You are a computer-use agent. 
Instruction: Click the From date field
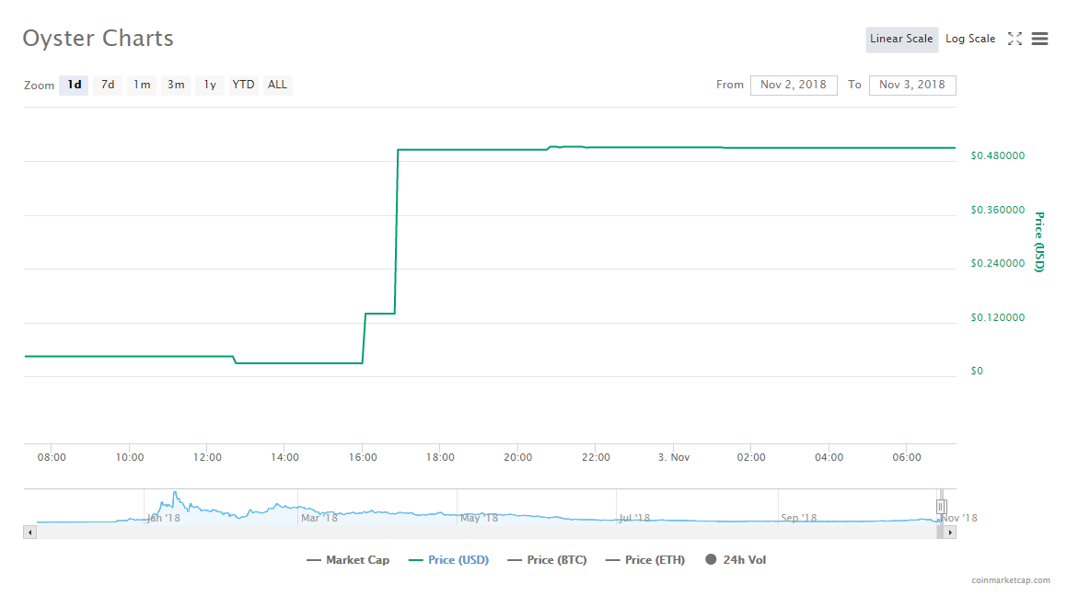(794, 85)
